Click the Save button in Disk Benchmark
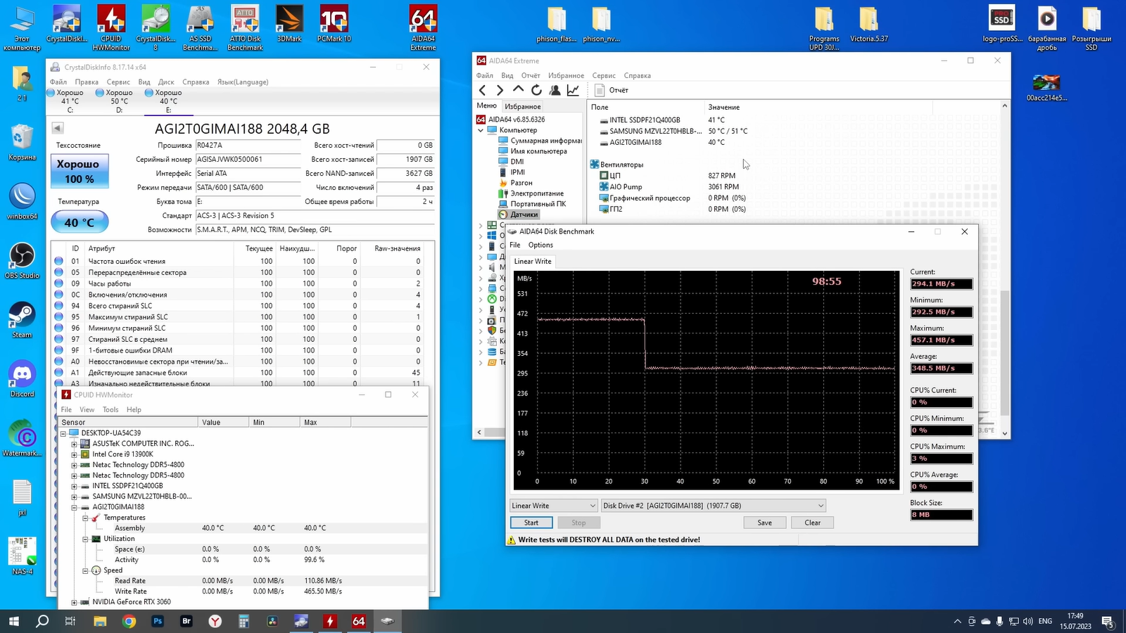 [x=764, y=523]
